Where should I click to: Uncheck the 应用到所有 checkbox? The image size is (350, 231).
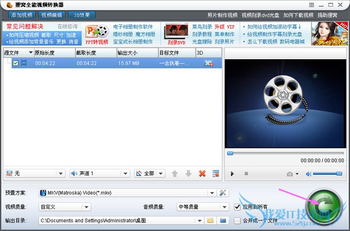pos(237,207)
